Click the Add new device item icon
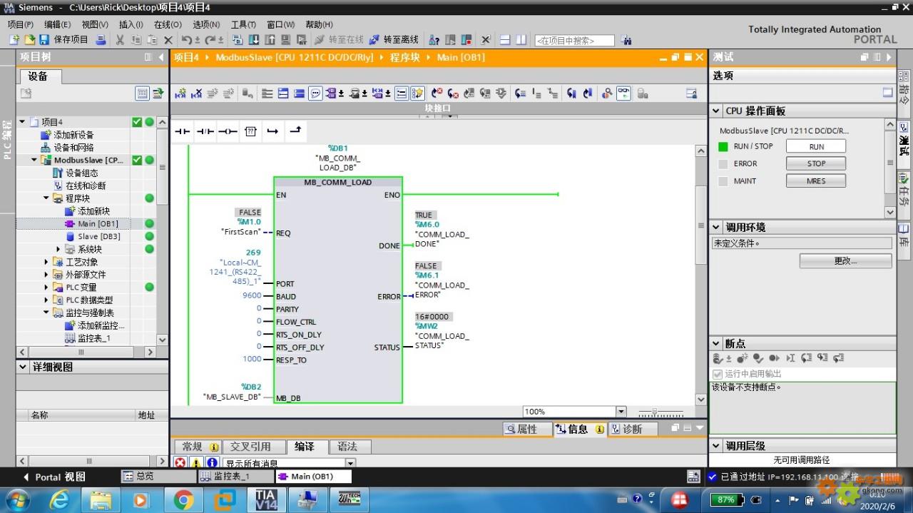913x513 pixels. point(46,135)
